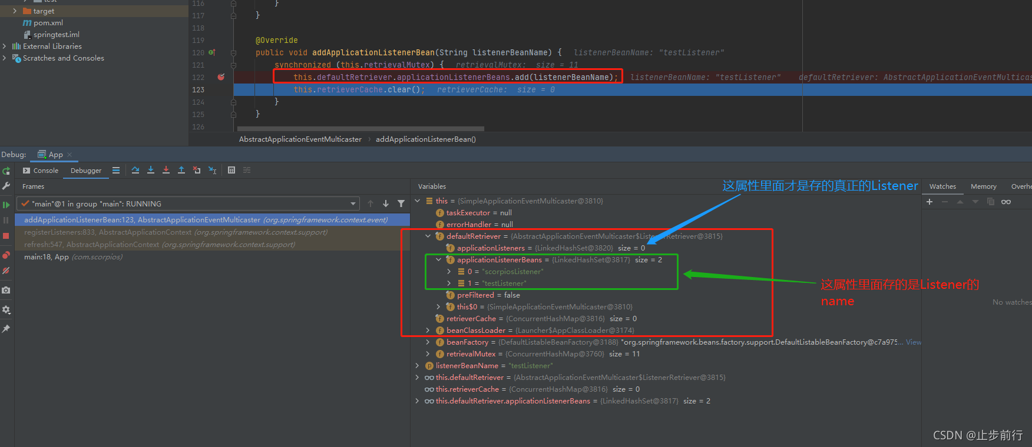
Task: Open debugger settings wrench icon
Action: click(x=6, y=186)
